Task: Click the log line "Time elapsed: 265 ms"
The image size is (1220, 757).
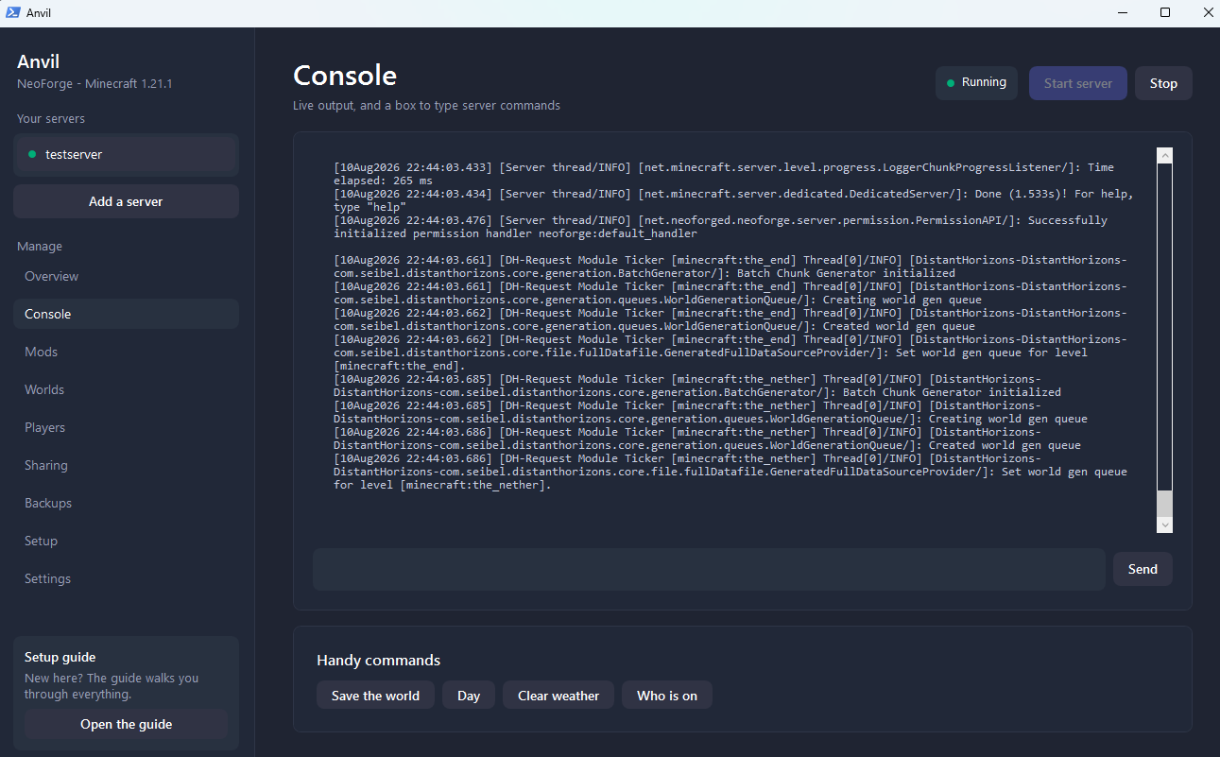Action: click(x=724, y=173)
